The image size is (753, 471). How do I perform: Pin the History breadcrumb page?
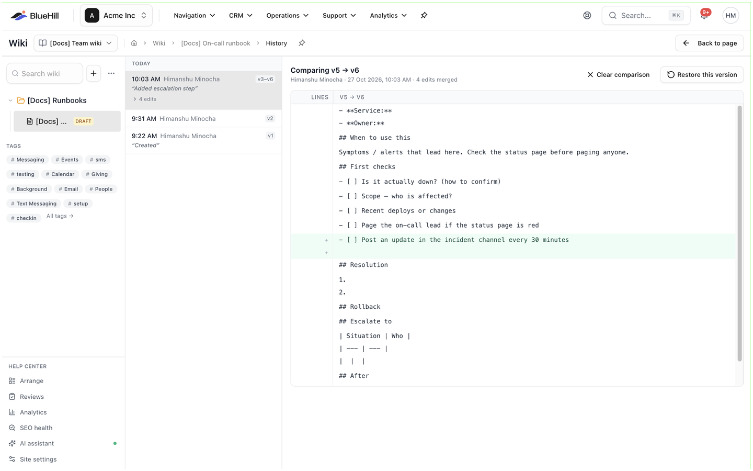click(302, 43)
